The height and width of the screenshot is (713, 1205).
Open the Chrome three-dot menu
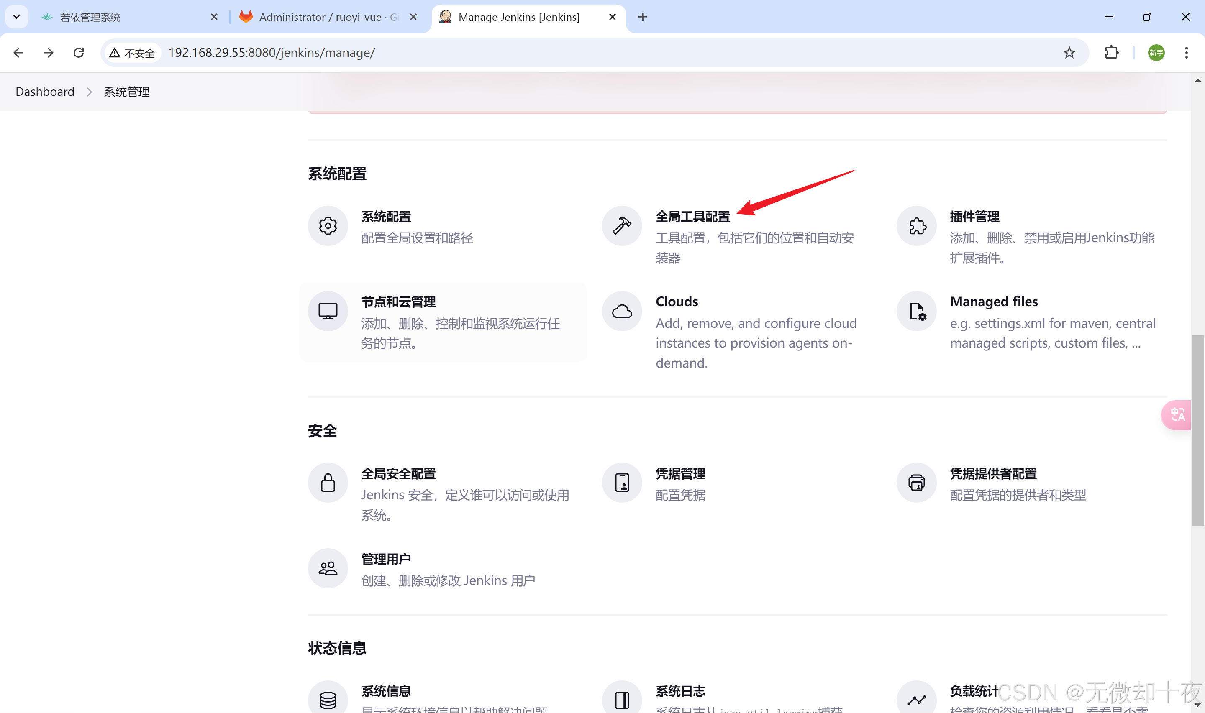[1186, 52]
